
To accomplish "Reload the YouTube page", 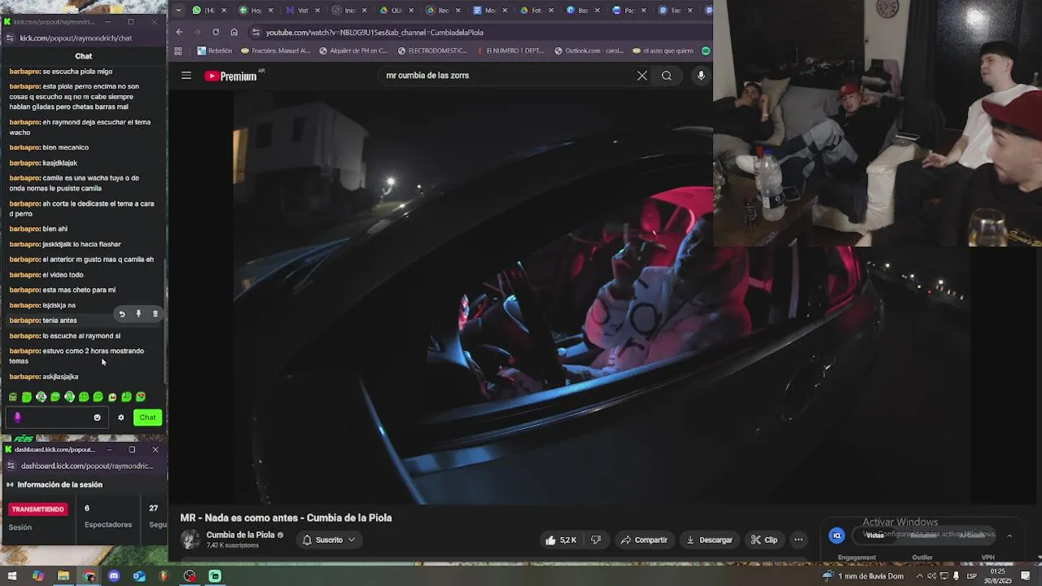I will click(216, 32).
